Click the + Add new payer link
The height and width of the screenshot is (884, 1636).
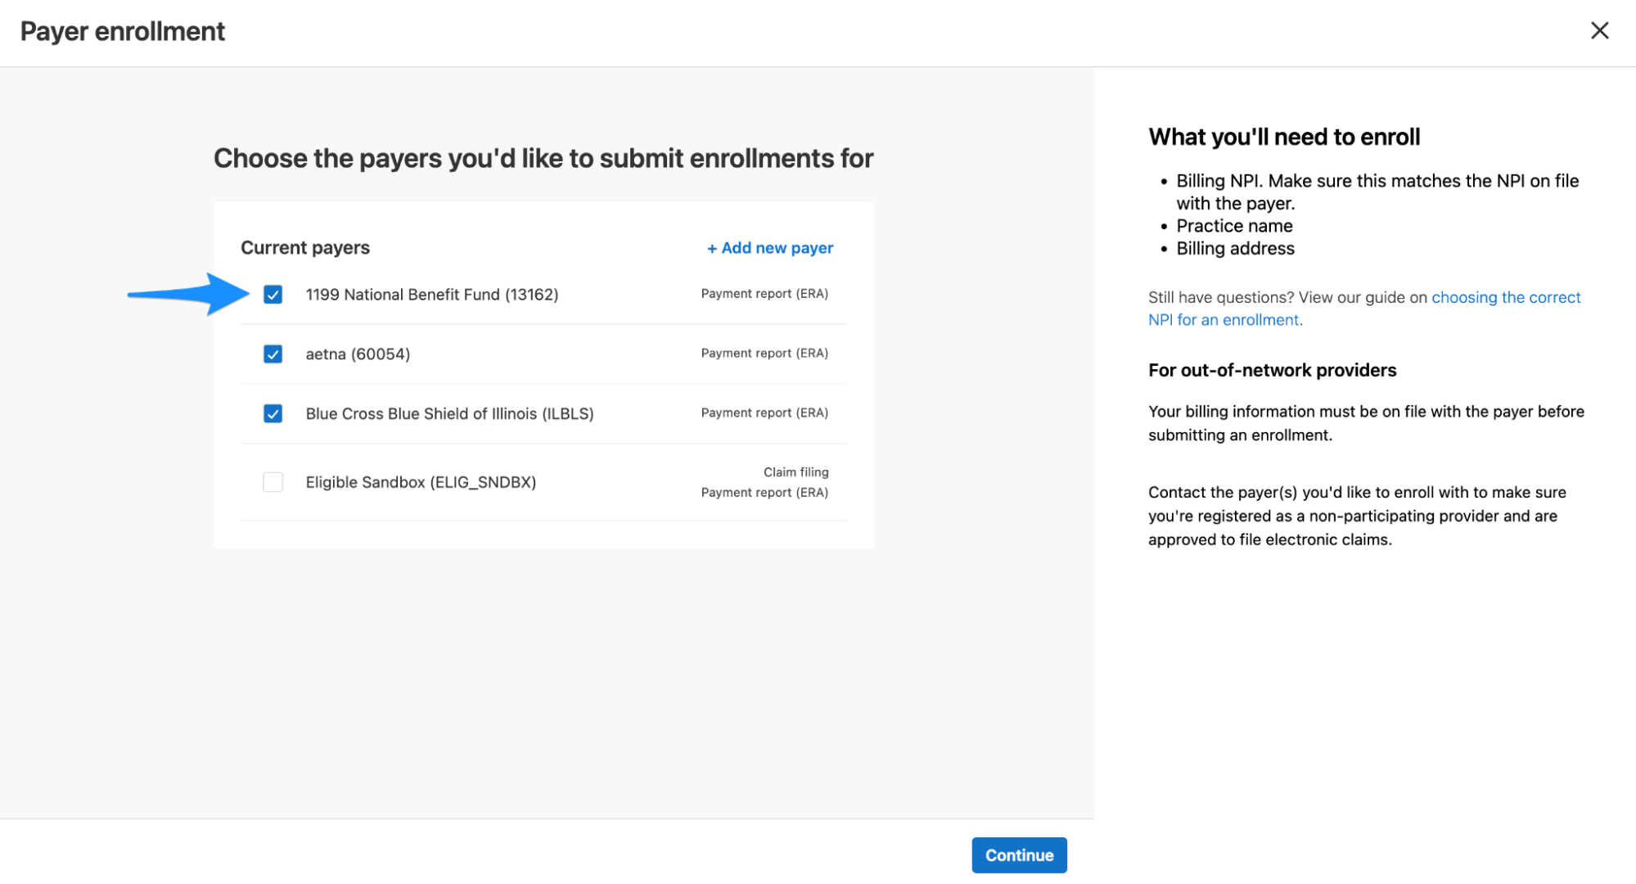tap(769, 248)
